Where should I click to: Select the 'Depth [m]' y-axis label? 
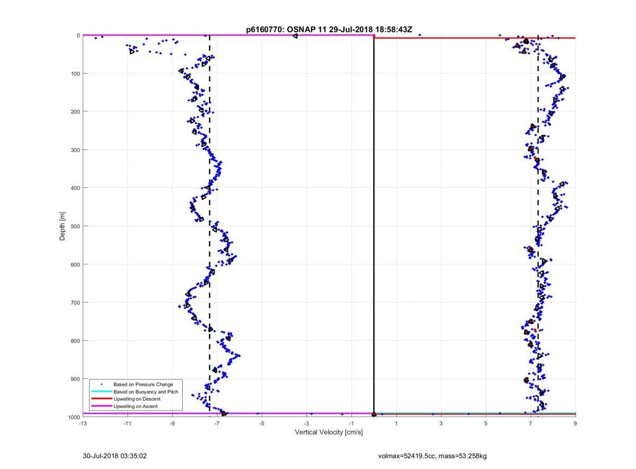63,226
